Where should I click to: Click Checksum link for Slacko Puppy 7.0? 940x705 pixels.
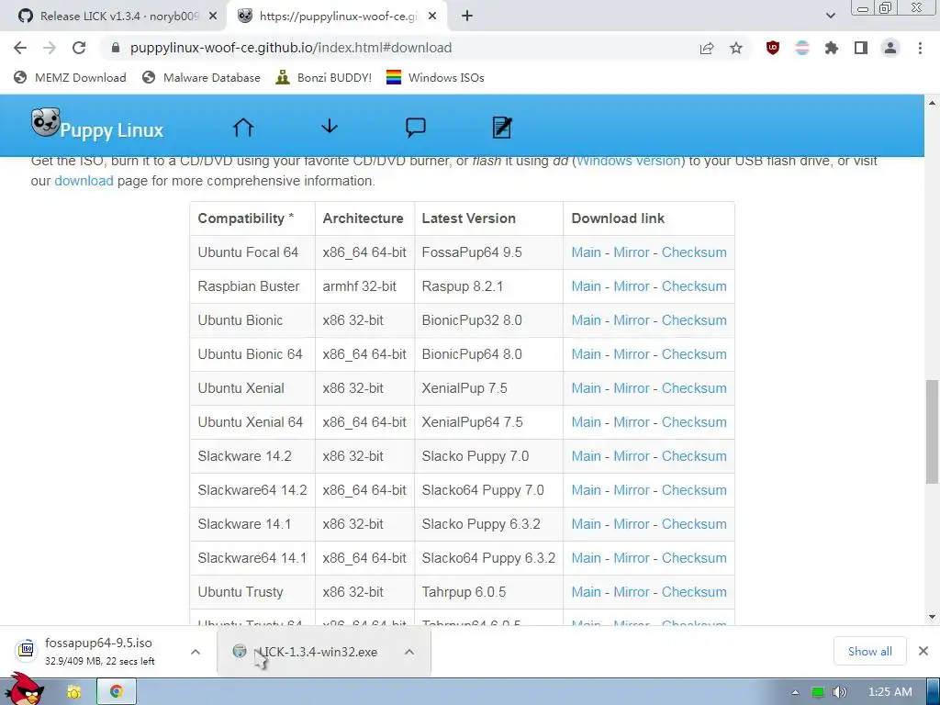click(694, 456)
